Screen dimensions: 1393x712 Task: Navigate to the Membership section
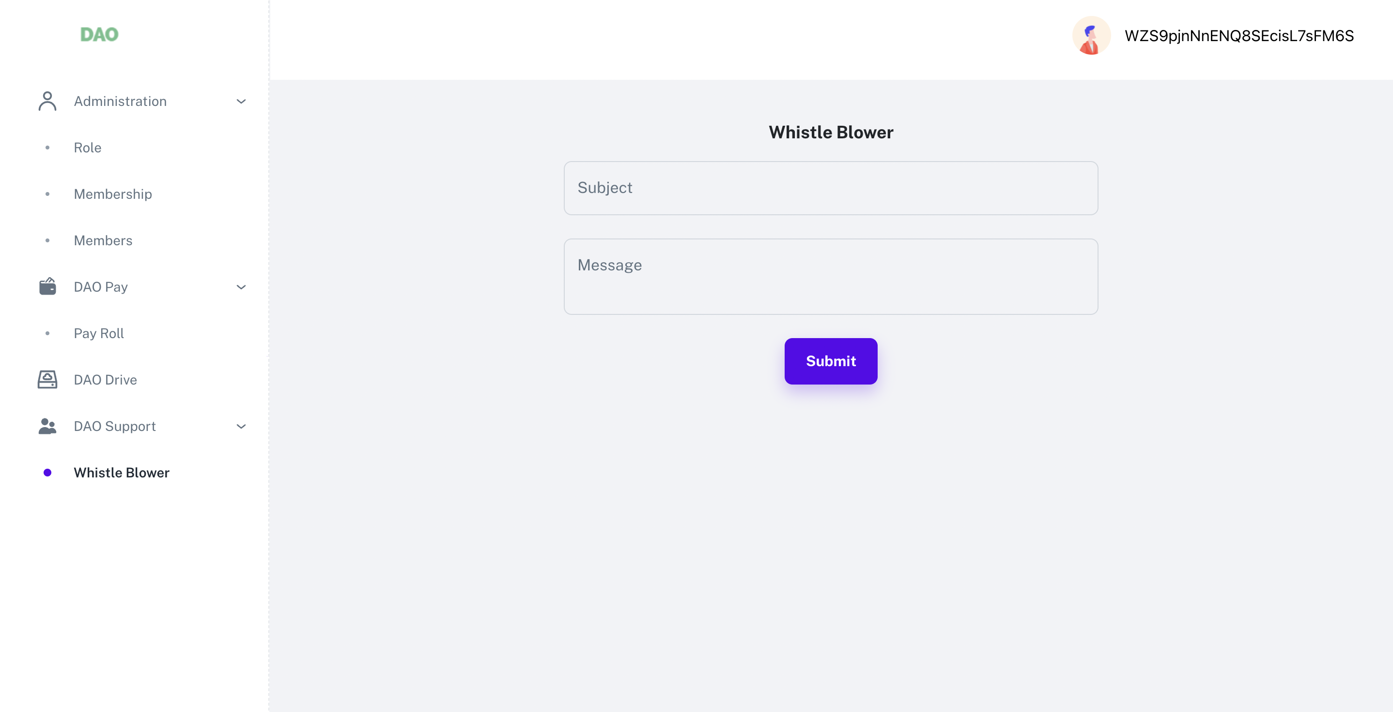pos(113,194)
